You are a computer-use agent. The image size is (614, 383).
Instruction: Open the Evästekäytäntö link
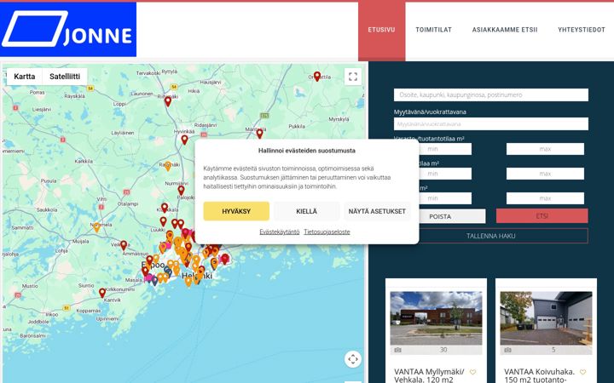tap(279, 232)
